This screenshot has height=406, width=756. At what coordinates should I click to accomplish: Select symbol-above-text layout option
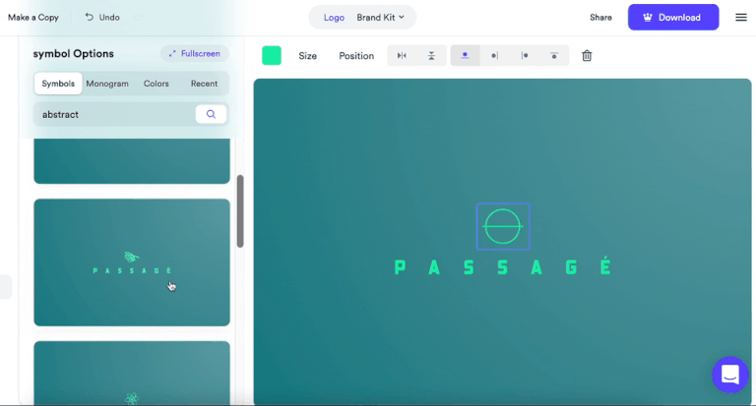465,56
